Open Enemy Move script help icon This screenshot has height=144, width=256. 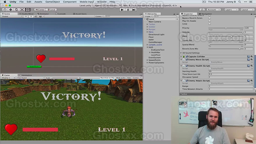click(248, 60)
